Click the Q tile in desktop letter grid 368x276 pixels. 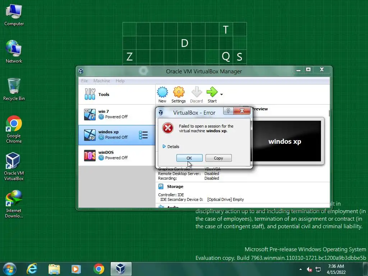tap(226, 57)
